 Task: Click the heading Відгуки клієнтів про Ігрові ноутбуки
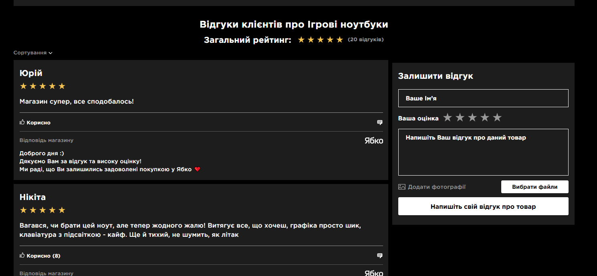tap(294, 24)
